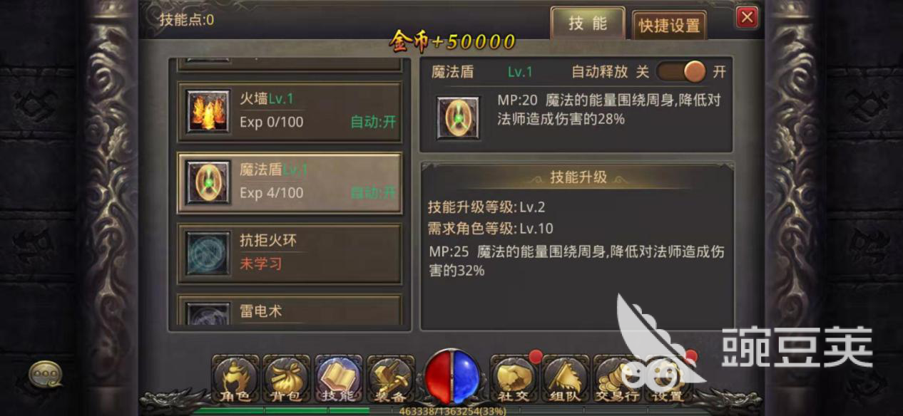The width and height of the screenshot is (903, 416).
Task: Open the 社交 handshake icon
Action: coord(514,379)
